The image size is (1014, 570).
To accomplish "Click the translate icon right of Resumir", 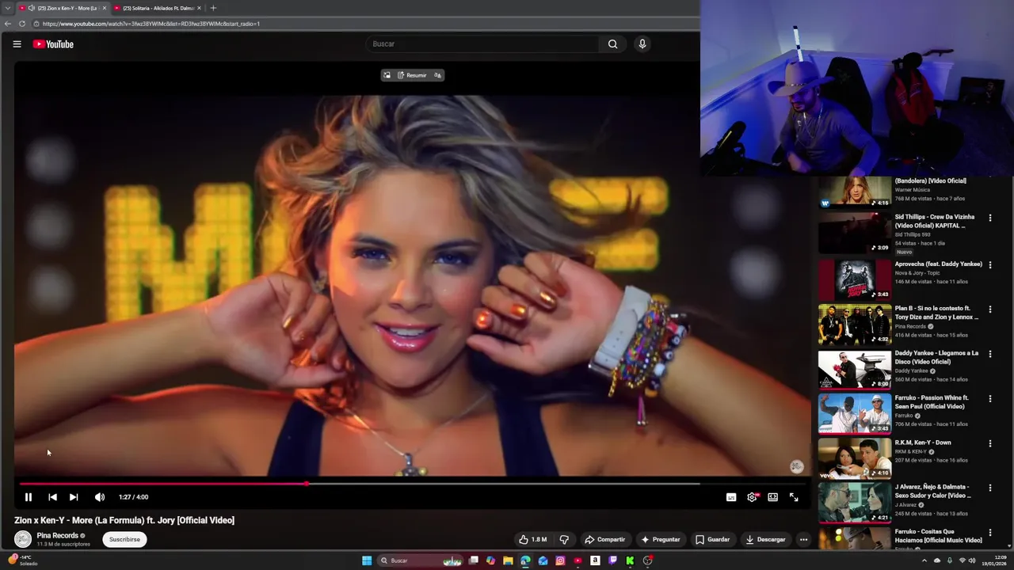I will (x=437, y=75).
